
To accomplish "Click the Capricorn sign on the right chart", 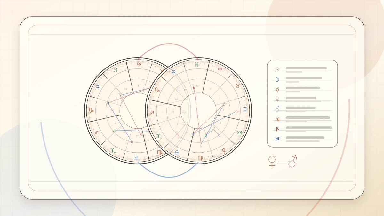I will click(157, 90).
